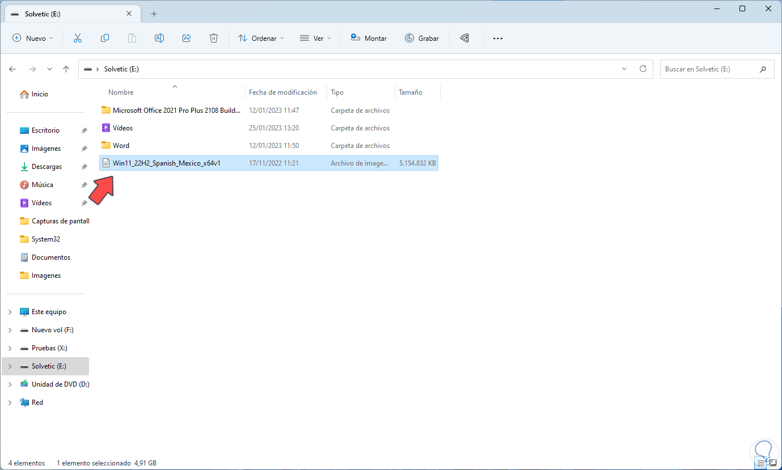Click the Copy icon in toolbar
Viewport: 782px width, 470px height.
[x=105, y=38]
